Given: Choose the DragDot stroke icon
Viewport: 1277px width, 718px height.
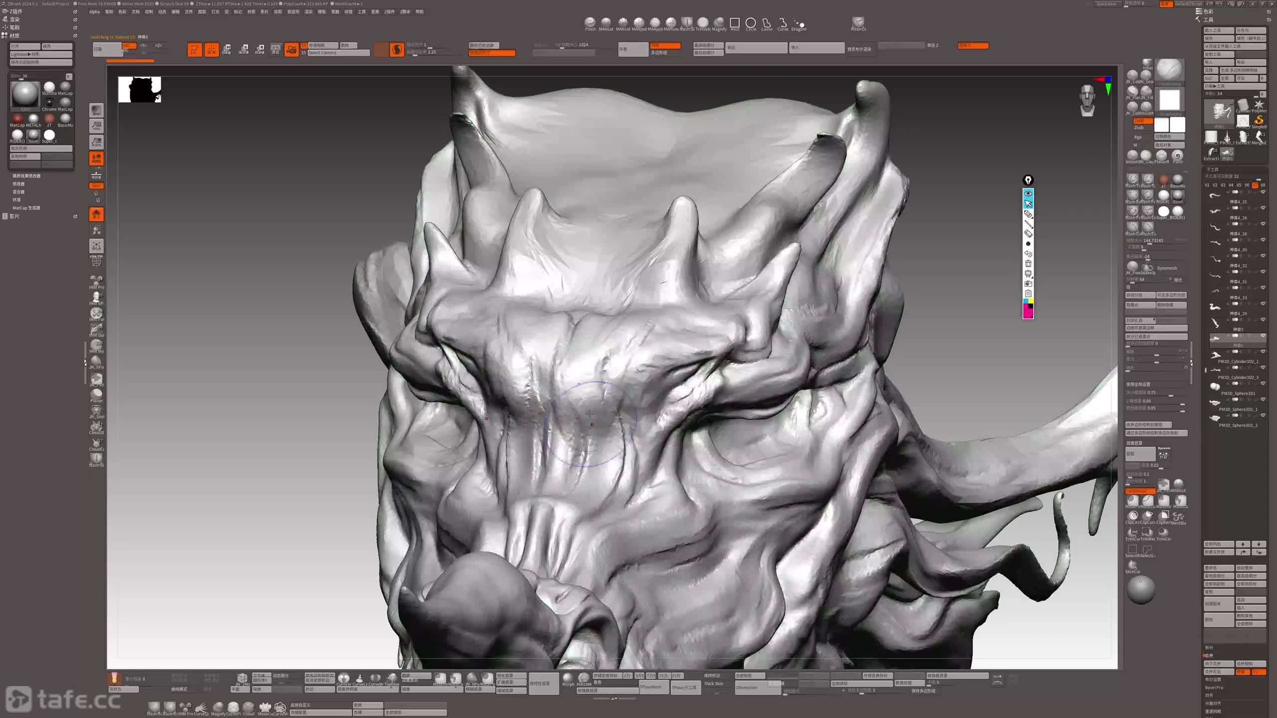Looking at the screenshot, I should click(799, 23).
